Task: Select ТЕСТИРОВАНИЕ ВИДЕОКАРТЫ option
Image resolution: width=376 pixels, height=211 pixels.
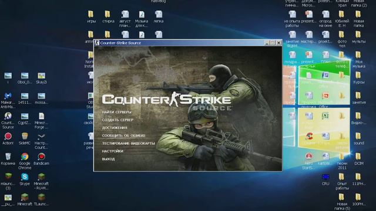Action: (x=128, y=143)
